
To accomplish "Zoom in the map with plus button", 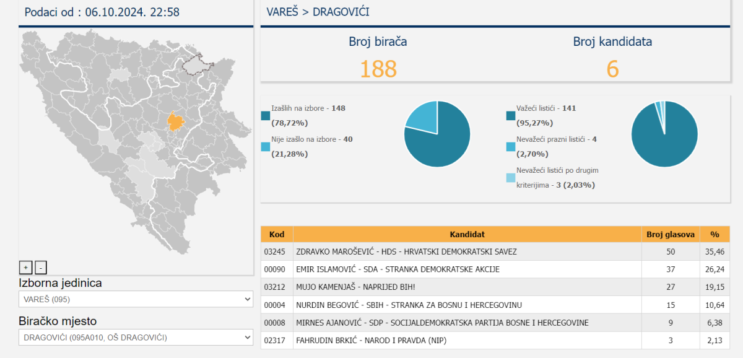I will 25,268.
